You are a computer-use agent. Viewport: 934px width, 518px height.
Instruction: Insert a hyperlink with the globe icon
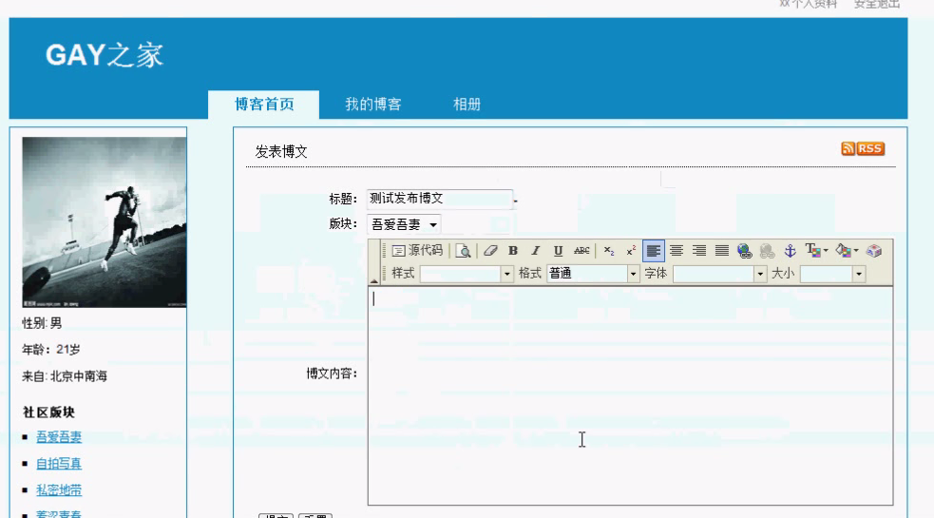click(744, 250)
